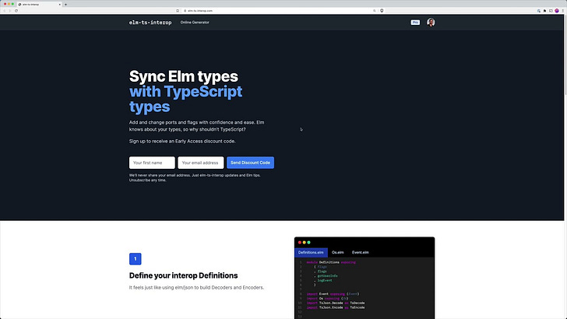This screenshot has width=567, height=319.
Task: Reload the page with the refresh icon
Action: [x=16, y=10]
